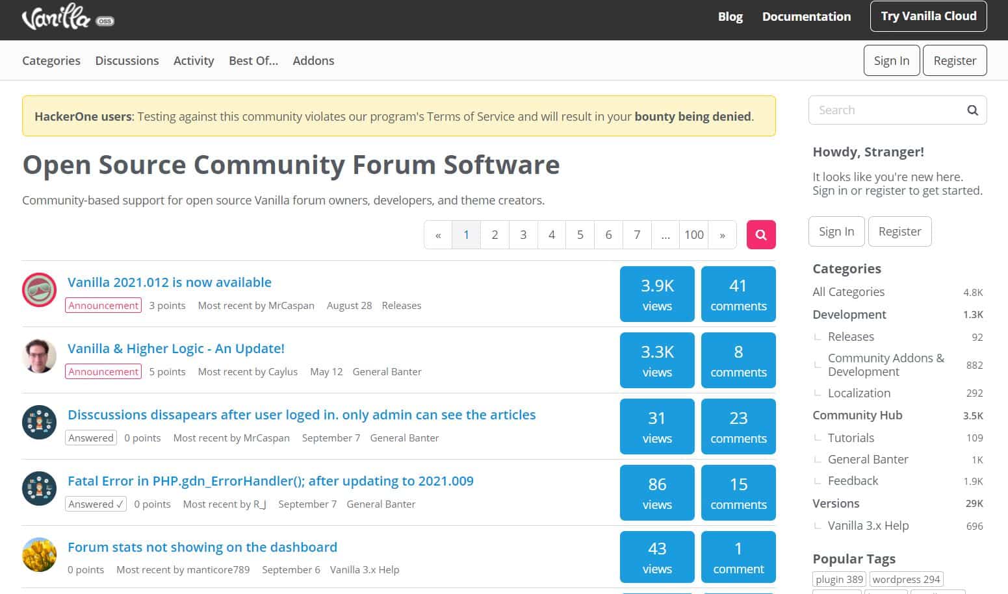1008x594 pixels.
Task: Click inside the sidebar Search field
Action: click(x=884, y=110)
